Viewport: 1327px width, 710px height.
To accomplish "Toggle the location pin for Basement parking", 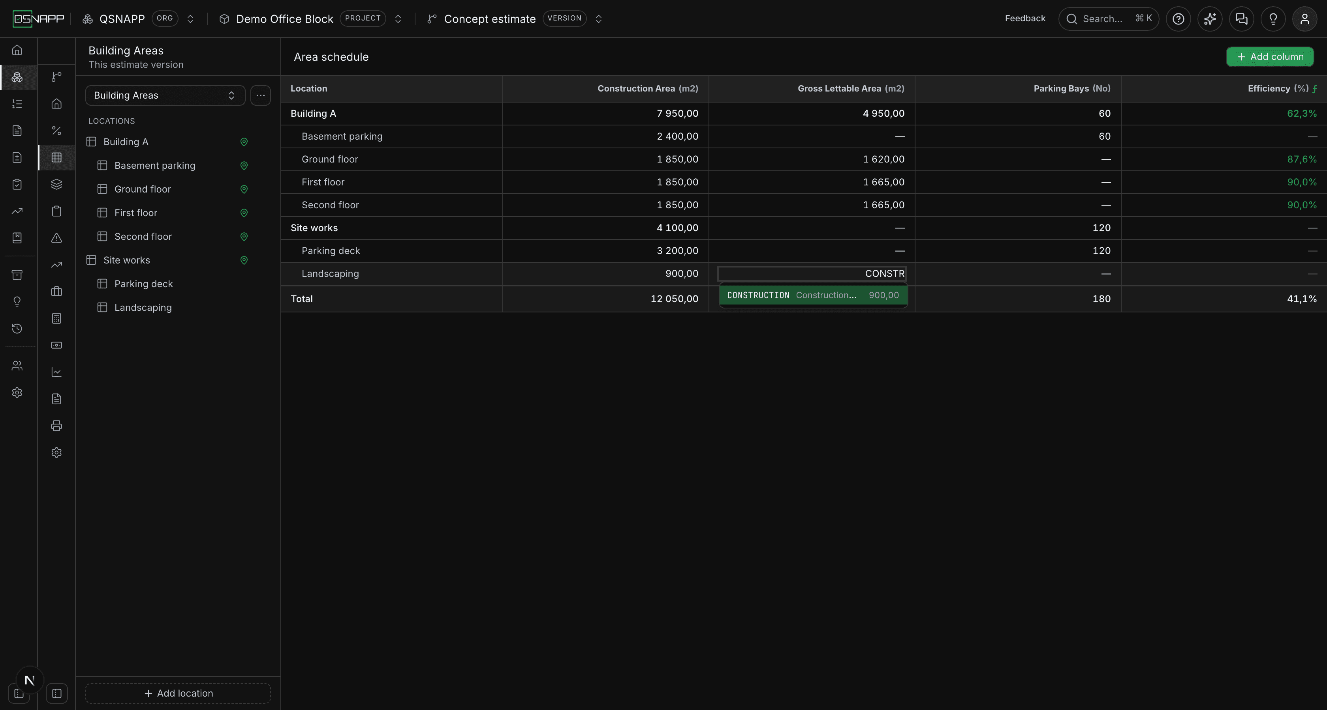I will (244, 166).
